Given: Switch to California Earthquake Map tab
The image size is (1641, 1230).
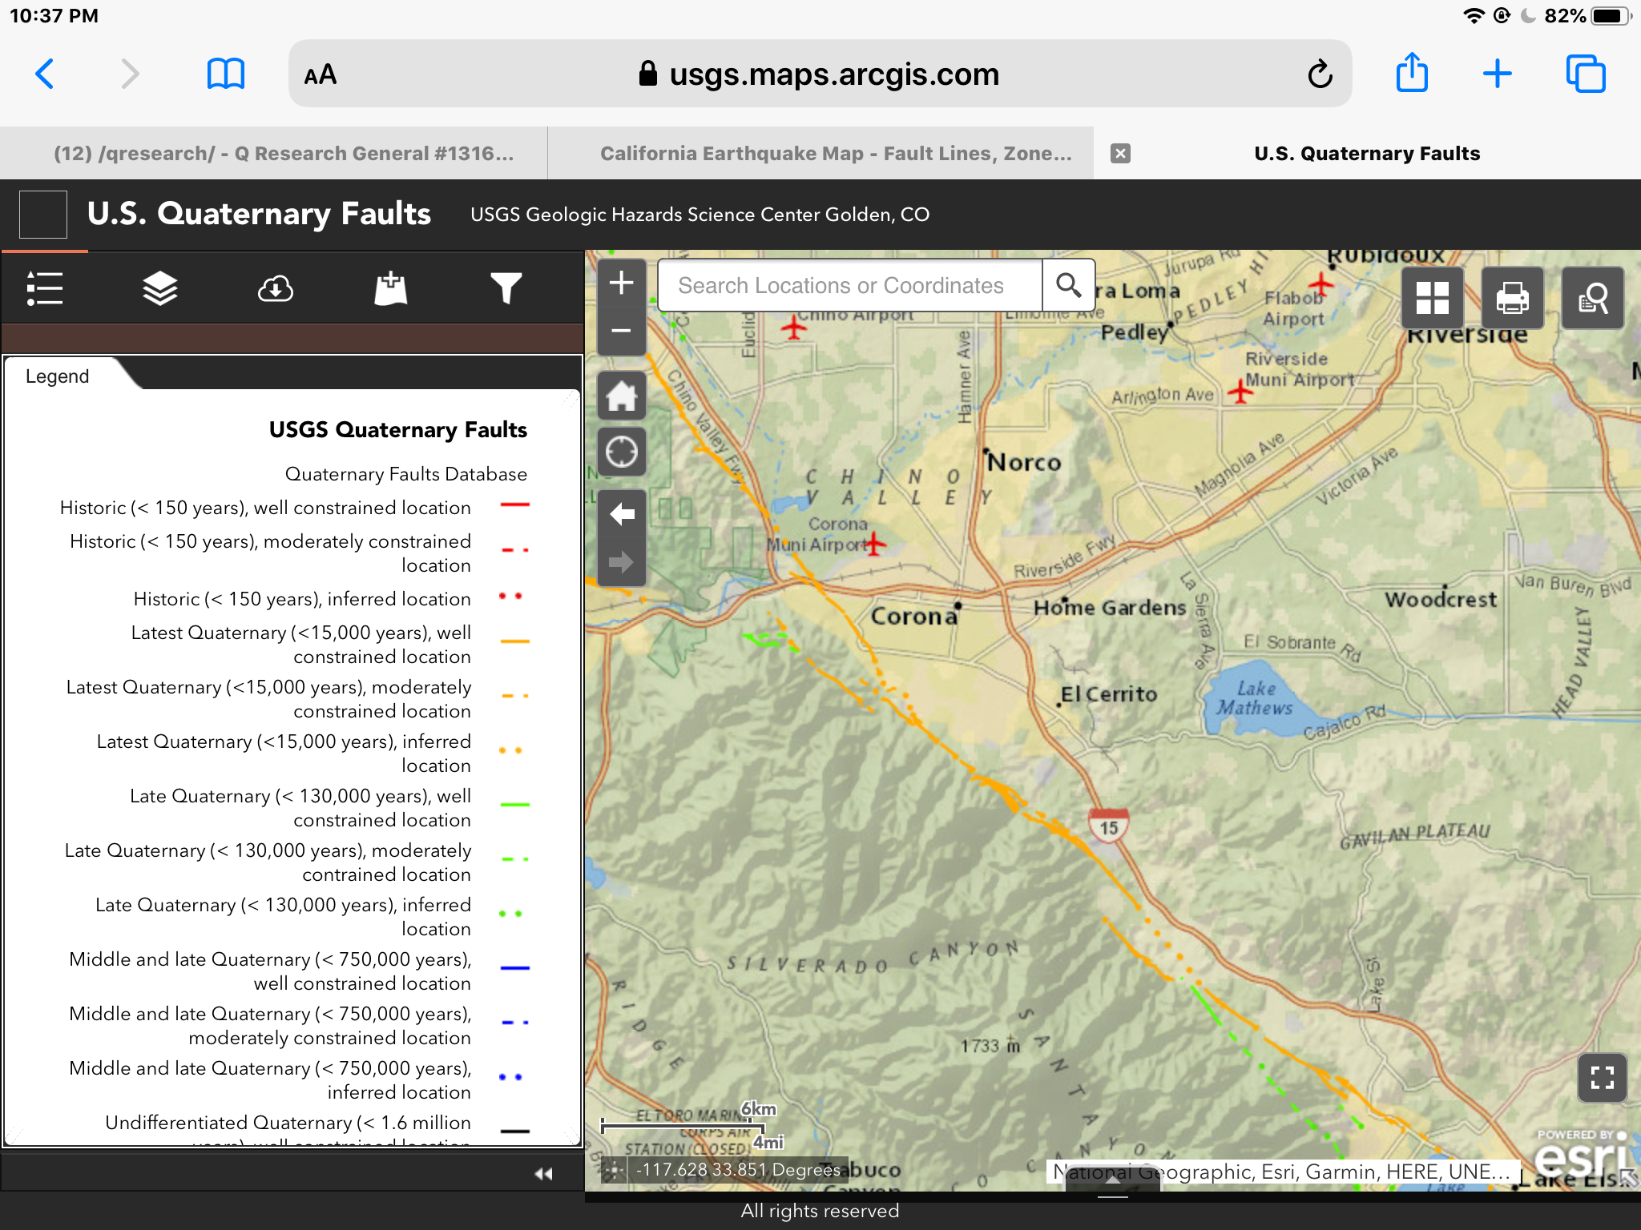Looking at the screenshot, I should [836, 153].
